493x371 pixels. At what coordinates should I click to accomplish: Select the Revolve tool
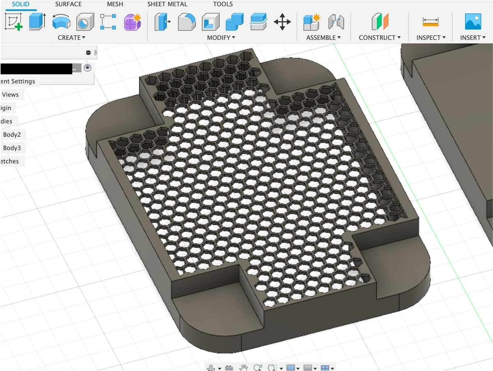(62, 21)
